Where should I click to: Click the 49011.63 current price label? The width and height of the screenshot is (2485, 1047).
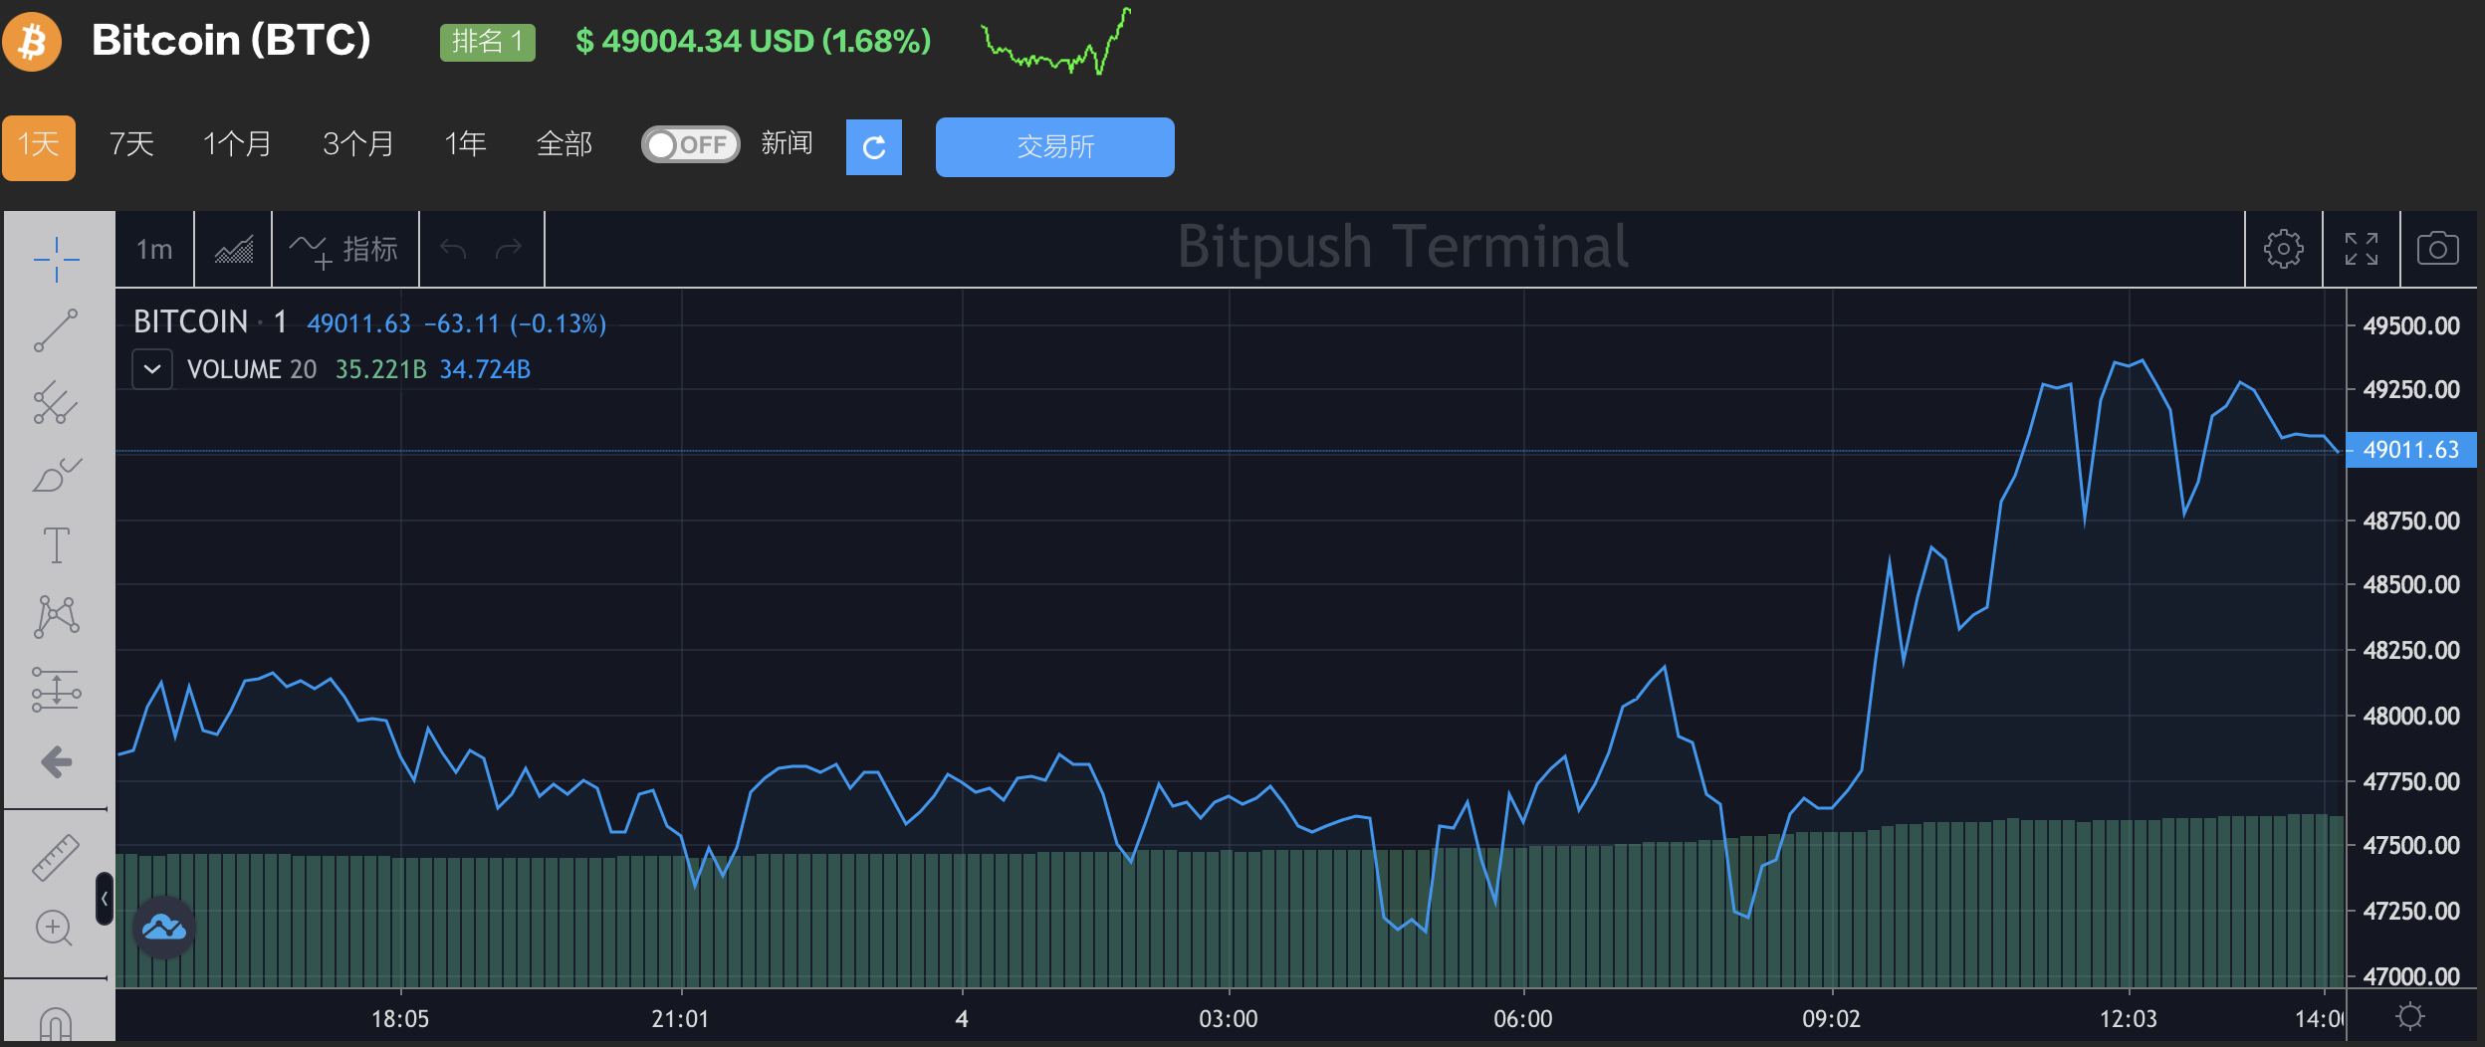tap(2409, 450)
